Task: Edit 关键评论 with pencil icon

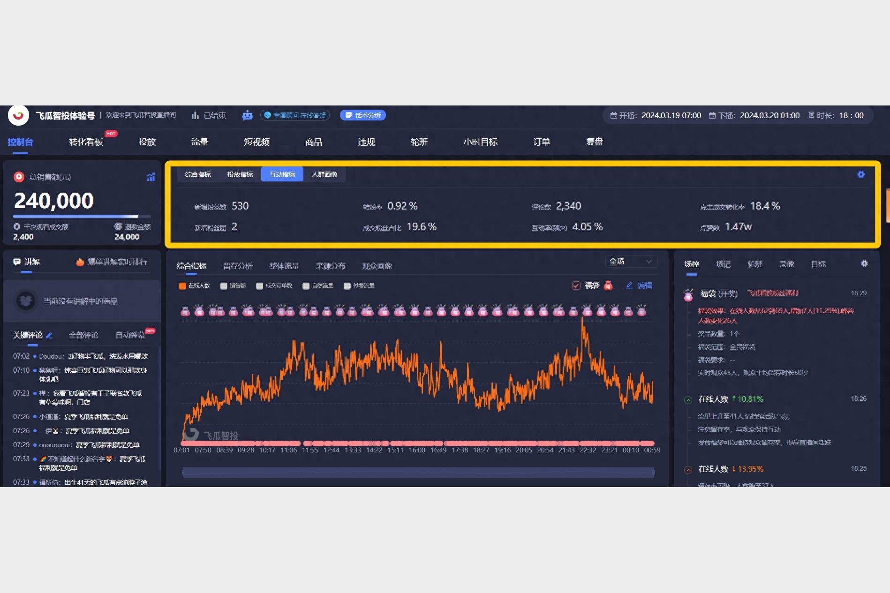Action: click(49, 335)
